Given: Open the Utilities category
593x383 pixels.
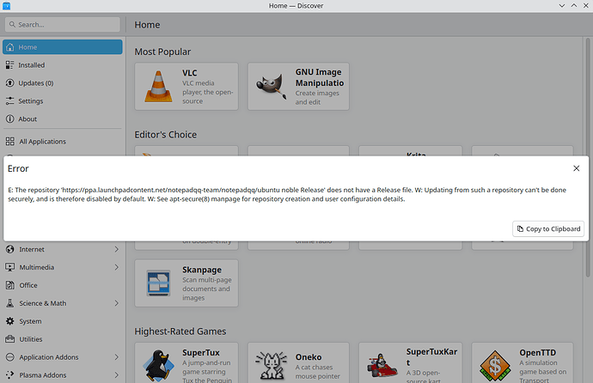Looking at the screenshot, I should [x=63, y=339].
